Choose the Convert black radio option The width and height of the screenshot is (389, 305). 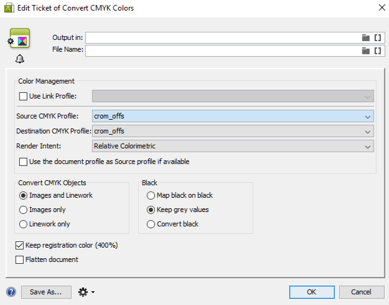click(151, 224)
